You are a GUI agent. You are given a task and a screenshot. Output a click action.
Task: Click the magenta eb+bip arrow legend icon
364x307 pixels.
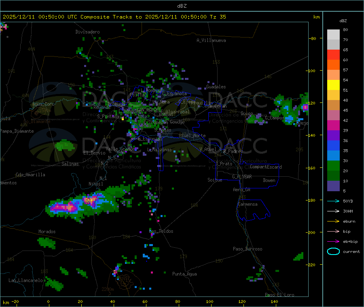click(333, 242)
